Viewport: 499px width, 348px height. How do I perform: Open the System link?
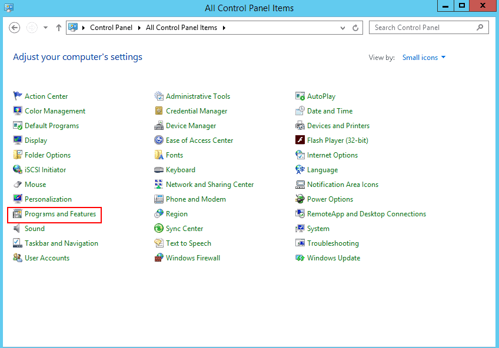[x=318, y=229]
